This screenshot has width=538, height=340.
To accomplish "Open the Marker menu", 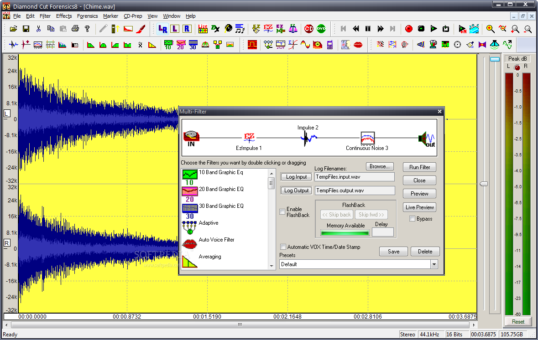I will [x=110, y=16].
